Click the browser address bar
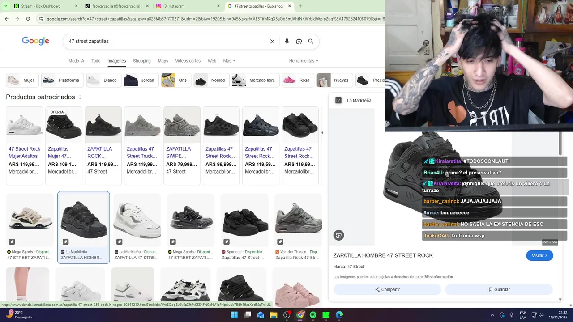 [x=214, y=19]
